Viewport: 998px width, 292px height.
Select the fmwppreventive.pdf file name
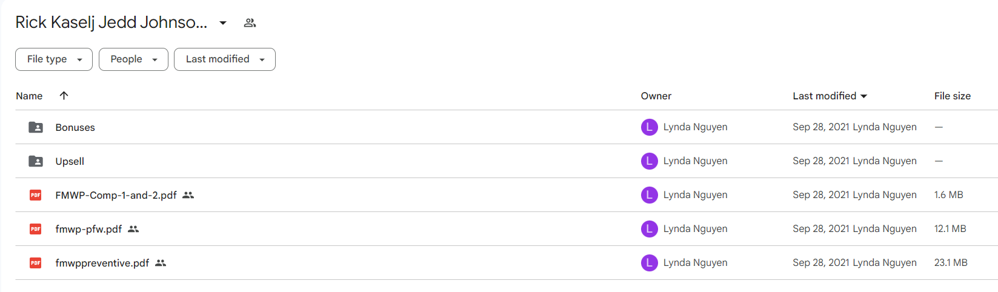[x=102, y=263]
